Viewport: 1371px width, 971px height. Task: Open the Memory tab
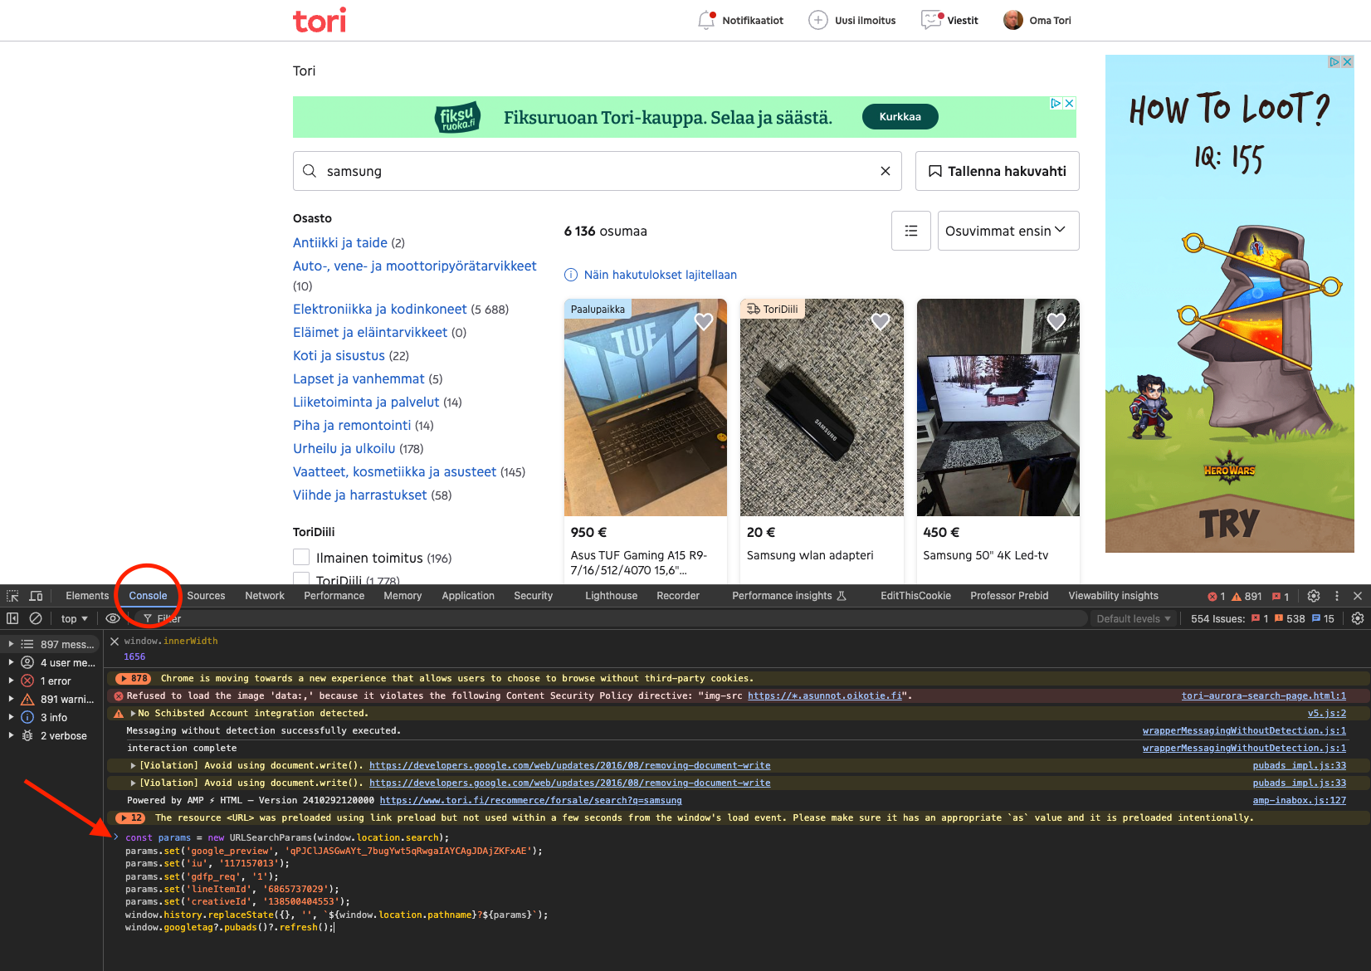tap(403, 596)
